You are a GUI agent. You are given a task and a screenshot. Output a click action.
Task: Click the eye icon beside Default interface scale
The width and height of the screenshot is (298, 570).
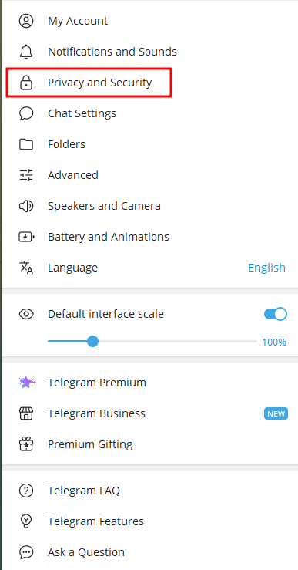point(26,314)
